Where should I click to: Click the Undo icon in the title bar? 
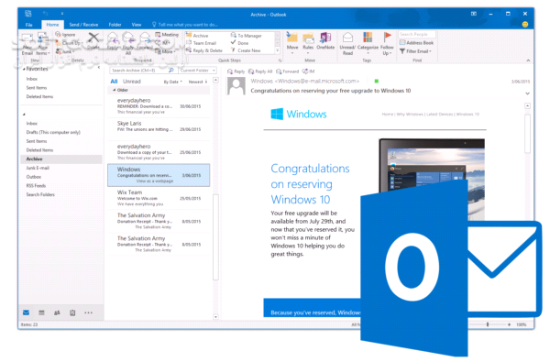coord(45,14)
